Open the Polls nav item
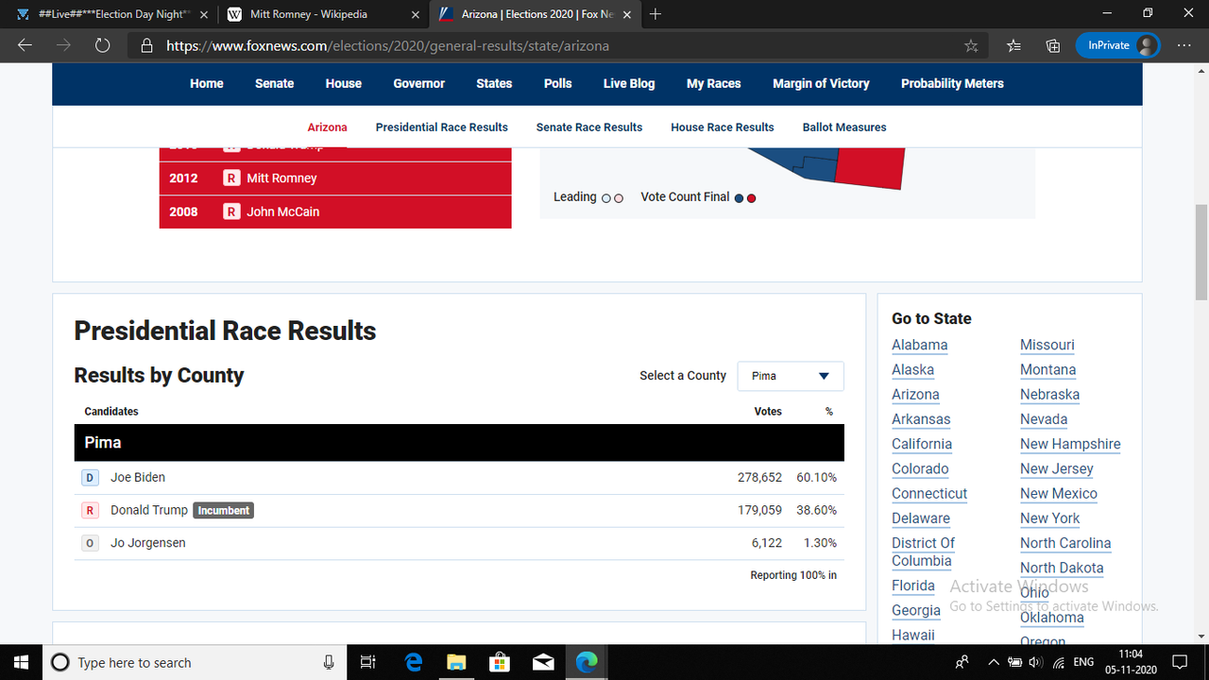Screen dimensions: 1209x680 (558, 83)
